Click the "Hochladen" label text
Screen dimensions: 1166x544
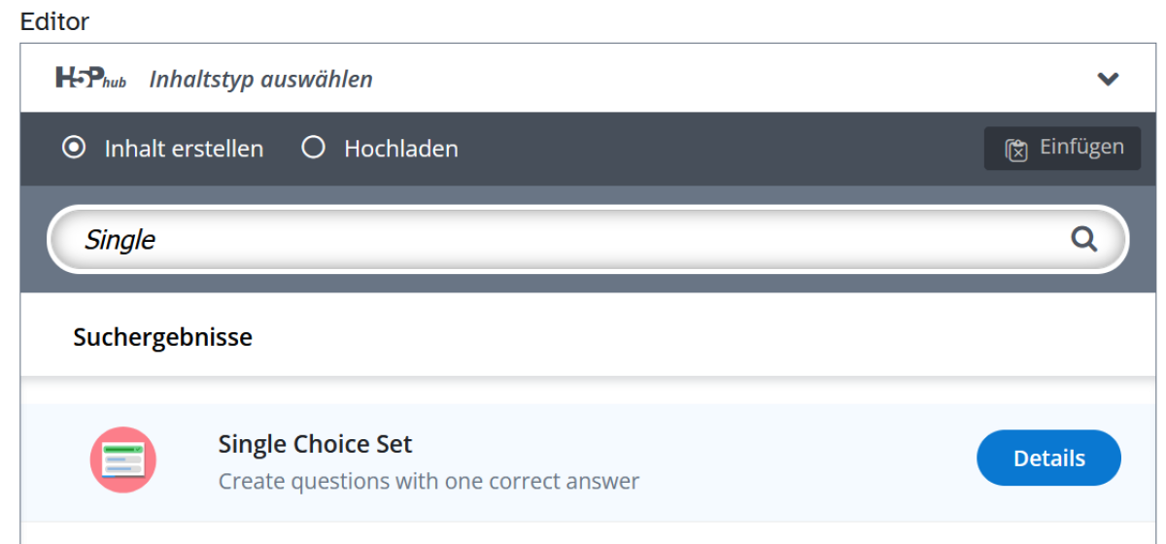400,150
